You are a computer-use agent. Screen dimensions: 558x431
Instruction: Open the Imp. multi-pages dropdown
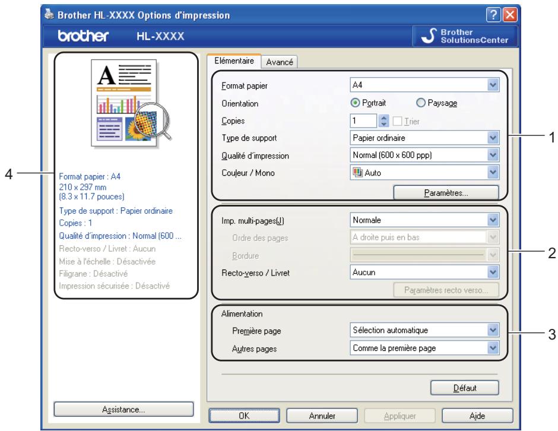click(424, 220)
